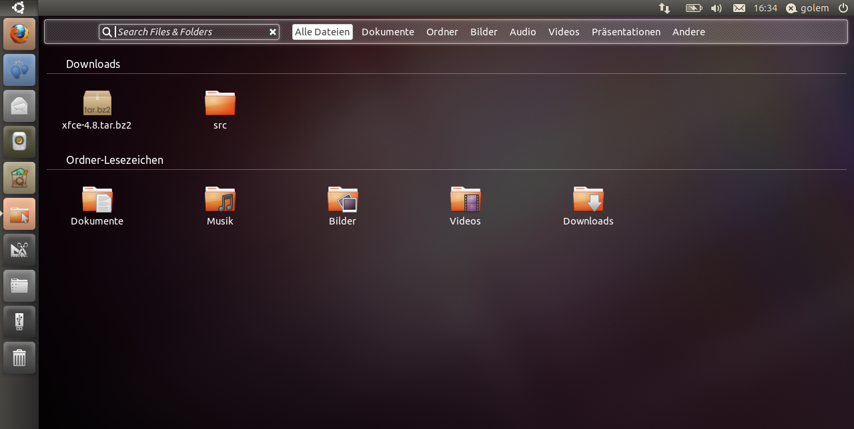Click the Ubuntu logo home button
Viewport: 854px width, 429px height.
click(x=19, y=8)
